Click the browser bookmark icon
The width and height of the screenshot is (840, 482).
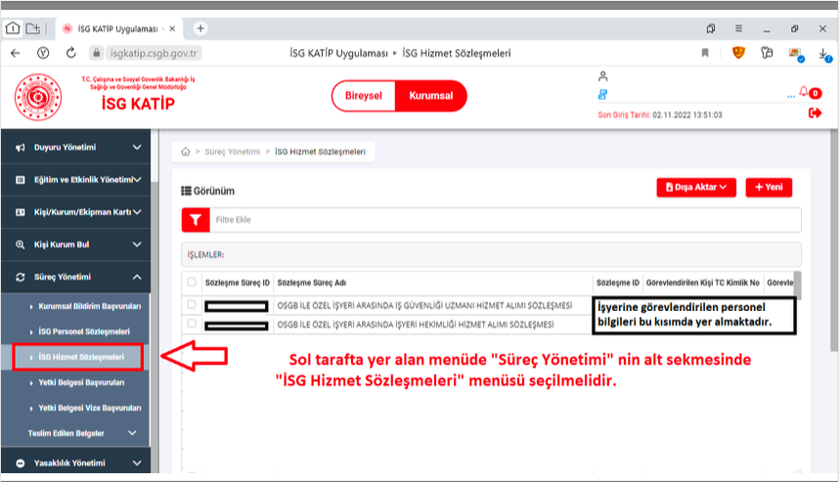point(705,53)
